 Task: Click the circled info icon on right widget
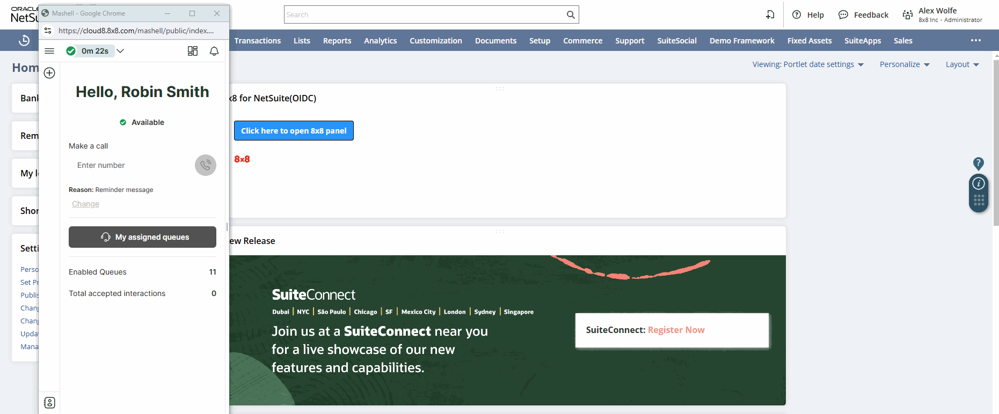pyautogui.click(x=979, y=183)
